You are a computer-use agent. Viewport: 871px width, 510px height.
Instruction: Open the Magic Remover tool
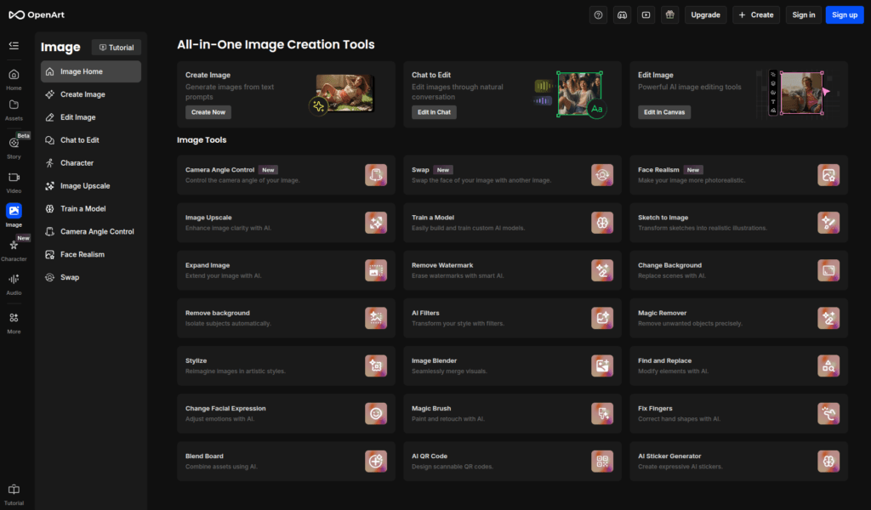[739, 318]
